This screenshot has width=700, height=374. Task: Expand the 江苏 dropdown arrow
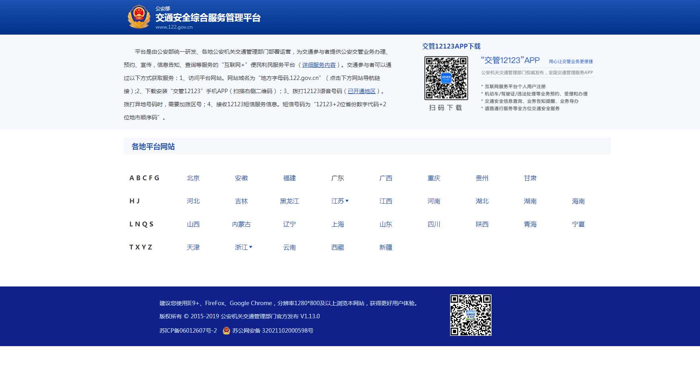[347, 201]
